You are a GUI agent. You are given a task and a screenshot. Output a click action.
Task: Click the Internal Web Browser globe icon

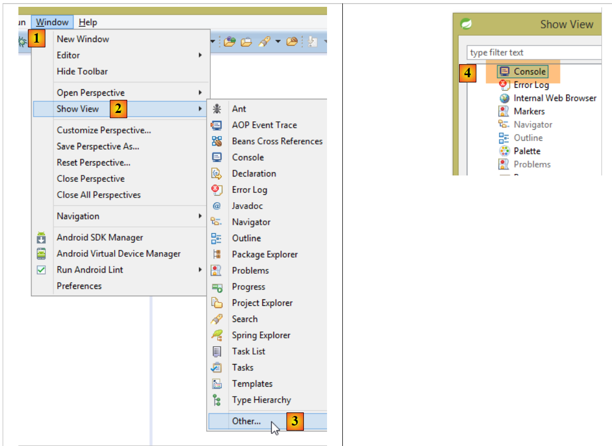click(x=504, y=98)
